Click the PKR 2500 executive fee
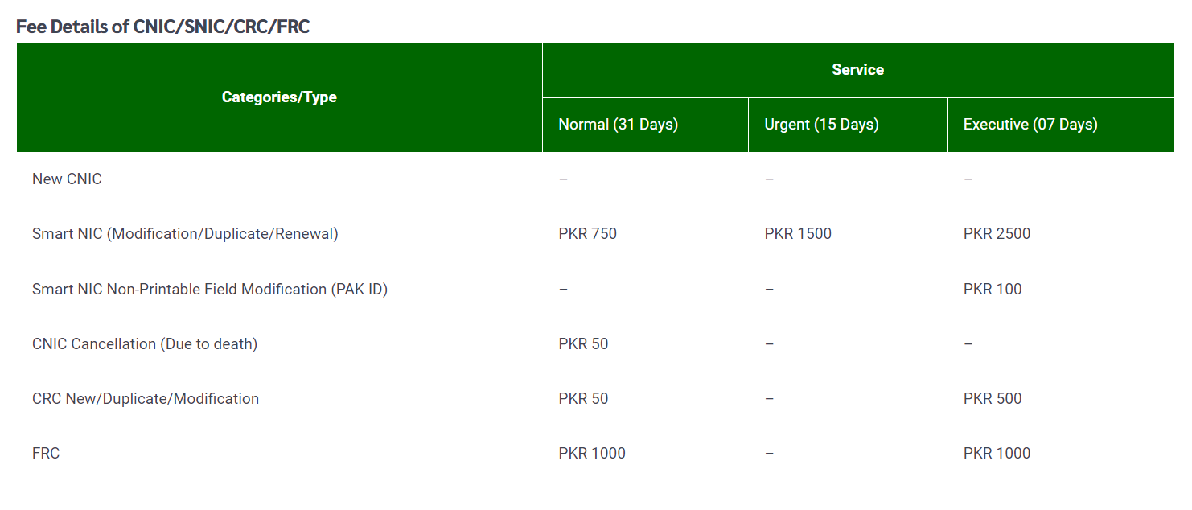Image resolution: width=1192 pixels, height=510 pixels. coord(997,234)
